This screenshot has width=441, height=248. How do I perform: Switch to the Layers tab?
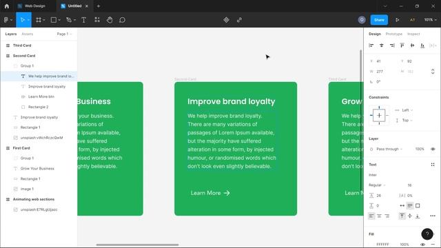[11, 34]
